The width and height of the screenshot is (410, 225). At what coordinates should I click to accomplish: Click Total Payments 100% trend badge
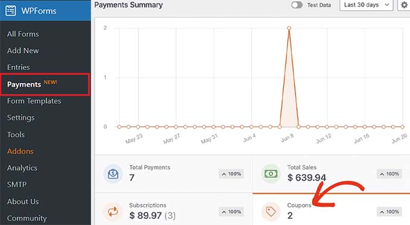pos(232,174)
